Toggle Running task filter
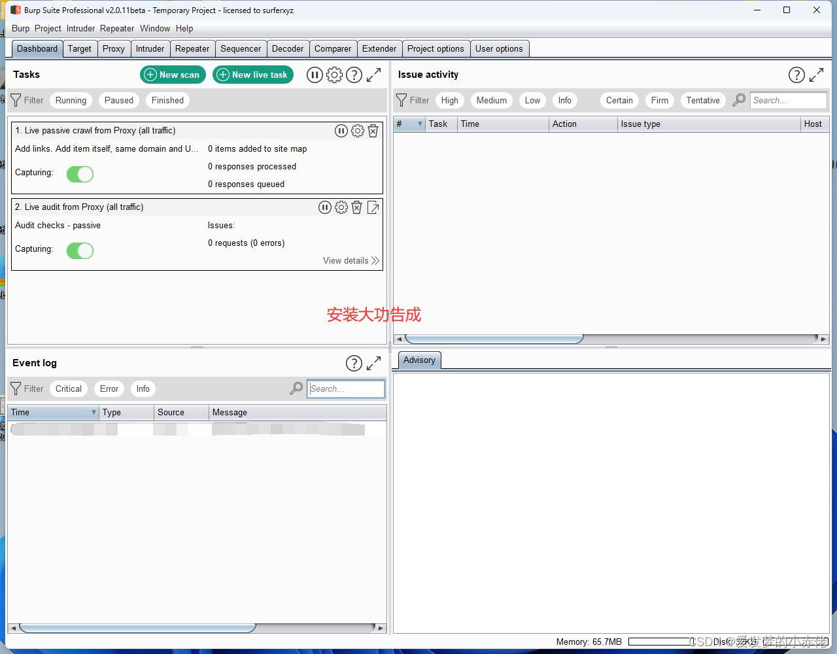 pyautogui.click(x=71, y=100)
